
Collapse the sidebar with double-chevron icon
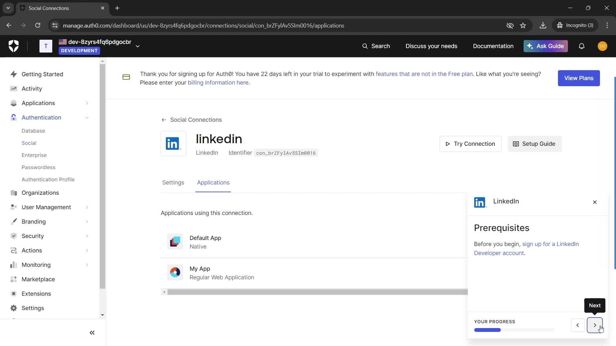(x=92, y=333)
